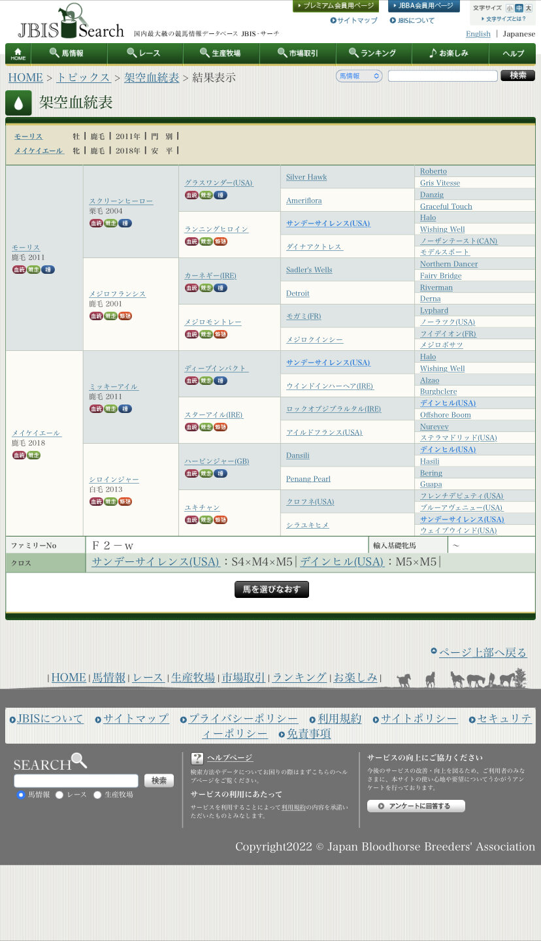Click the JBIS Search logo
The height and width of the screenshot is (941, 541).
pyautogui.click(x=71, y=22)
